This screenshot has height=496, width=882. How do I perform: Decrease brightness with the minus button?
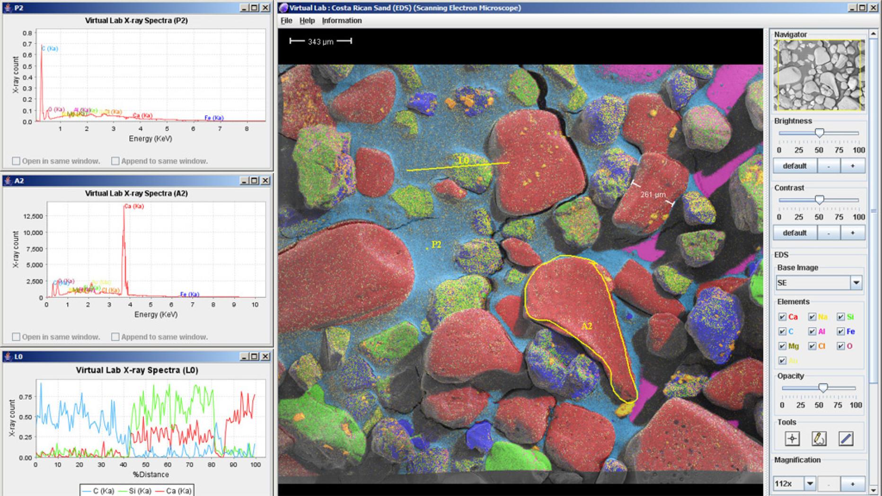(x=829, y=166)
